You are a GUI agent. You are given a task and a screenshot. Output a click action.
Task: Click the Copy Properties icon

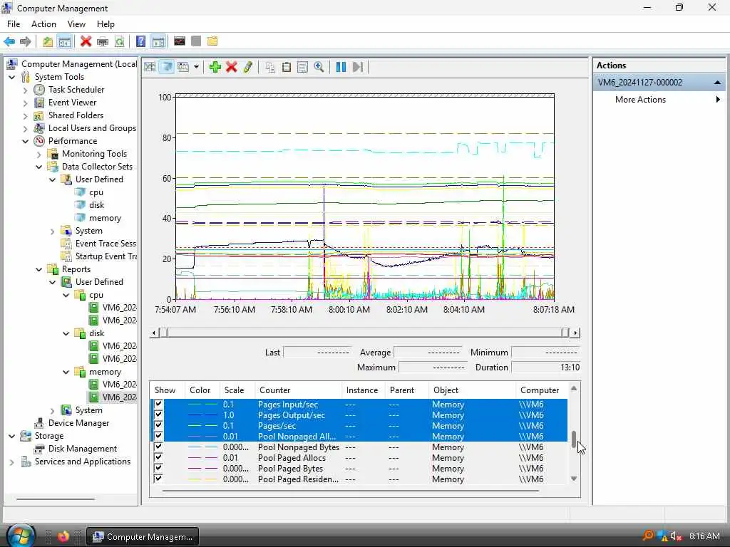(270, 67)
